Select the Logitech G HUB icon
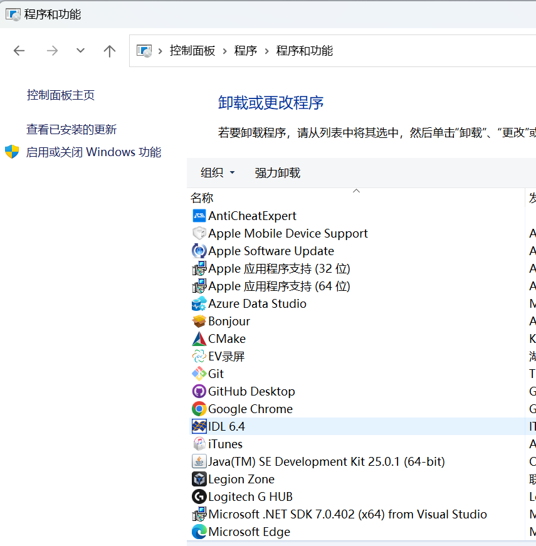The height and width of the screenshot is (546, 536). [x=199, y=496]
